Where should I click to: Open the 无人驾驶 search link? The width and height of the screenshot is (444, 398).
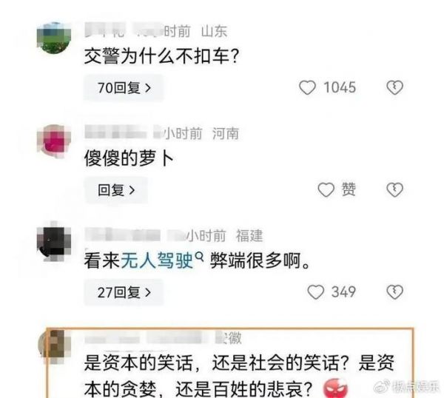point(157,260)
